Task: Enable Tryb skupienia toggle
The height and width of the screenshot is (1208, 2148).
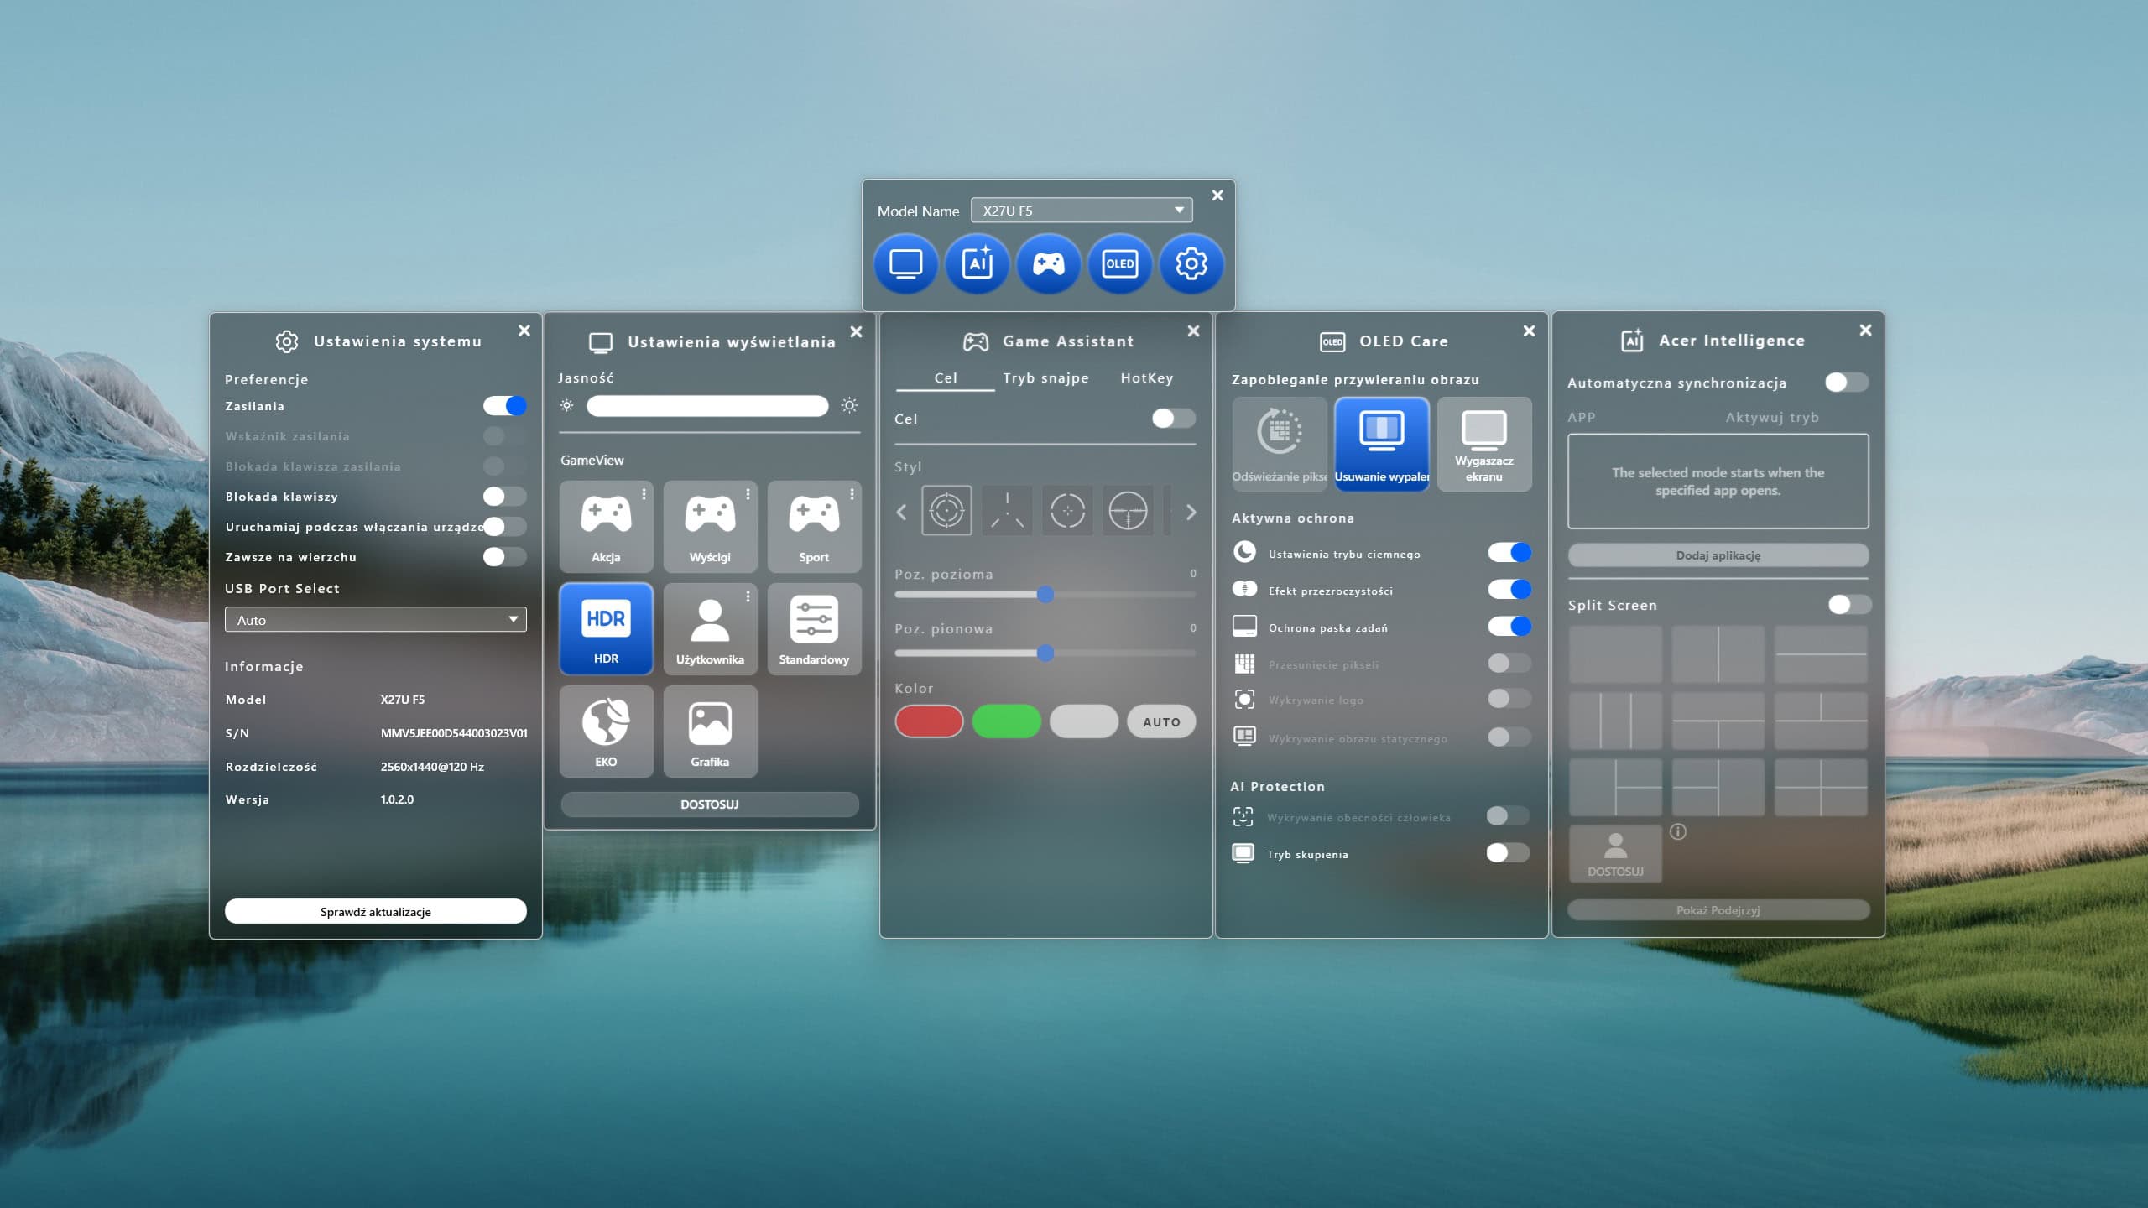Action: [x=1508, y=853]
